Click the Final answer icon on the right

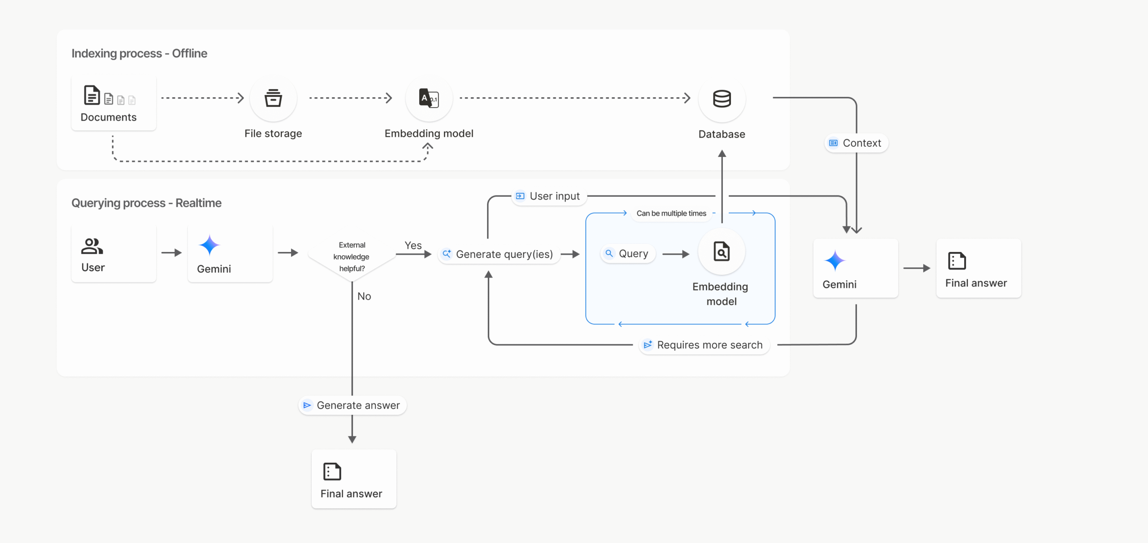point(957,261)
